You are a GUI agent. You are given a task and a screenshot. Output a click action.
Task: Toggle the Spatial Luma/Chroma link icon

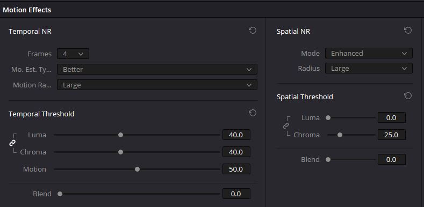pyautogui.click(x=286, y=126)
